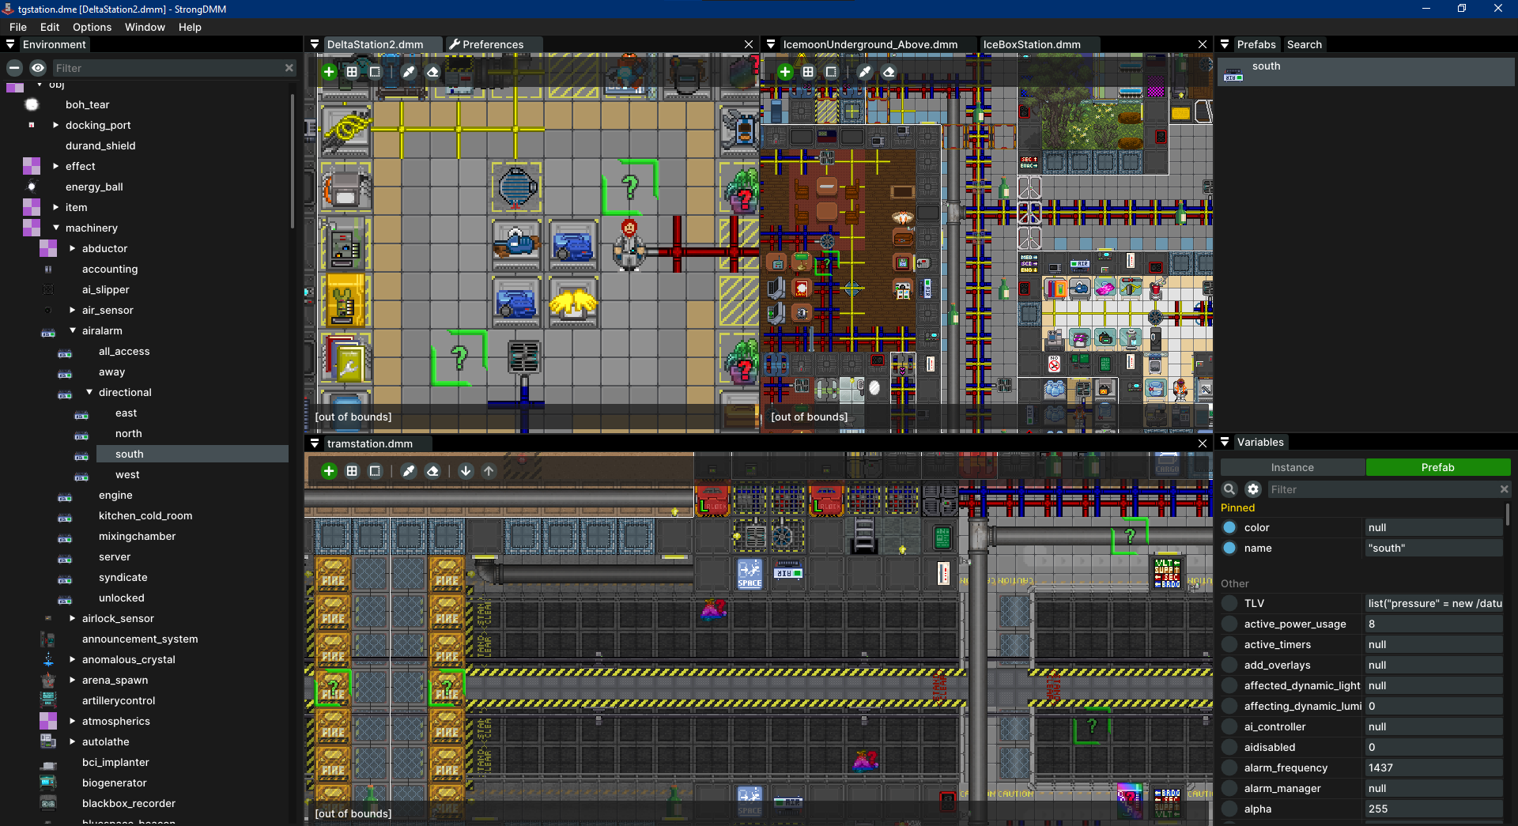Expand the atmospherics tree node
The height and width of the screenshot is (826, 1518).
coord(72,721)
